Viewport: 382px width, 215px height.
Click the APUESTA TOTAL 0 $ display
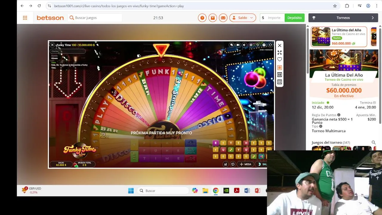tap(84, 164)
